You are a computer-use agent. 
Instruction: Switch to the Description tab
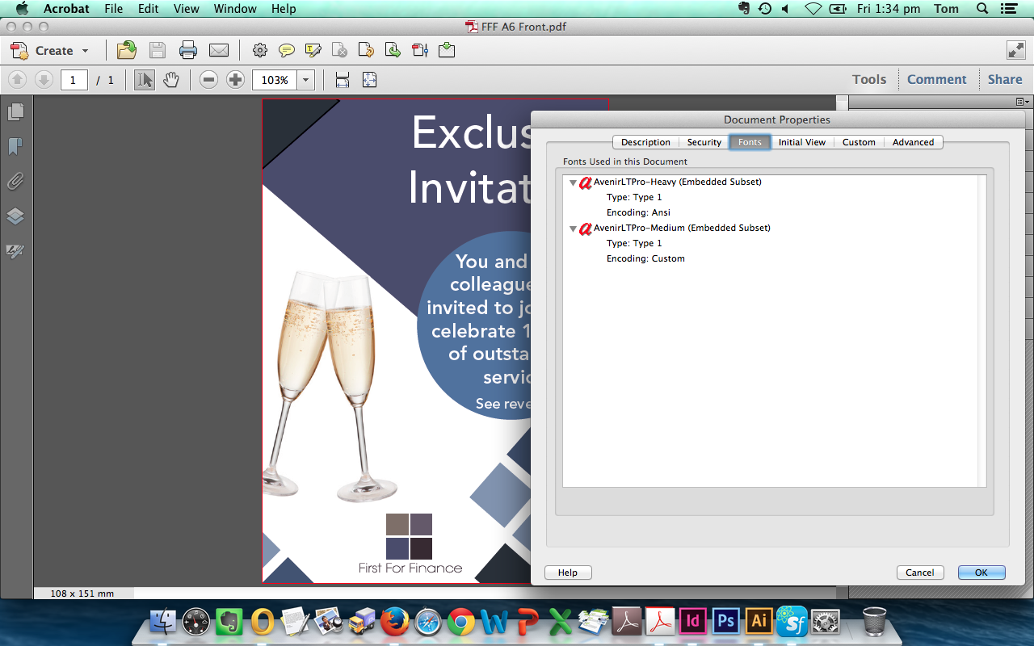click(x=645, y=142)
